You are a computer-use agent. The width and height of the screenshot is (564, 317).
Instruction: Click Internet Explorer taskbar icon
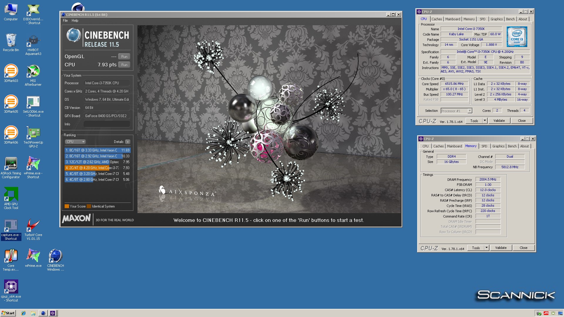(x=23, y=313)
